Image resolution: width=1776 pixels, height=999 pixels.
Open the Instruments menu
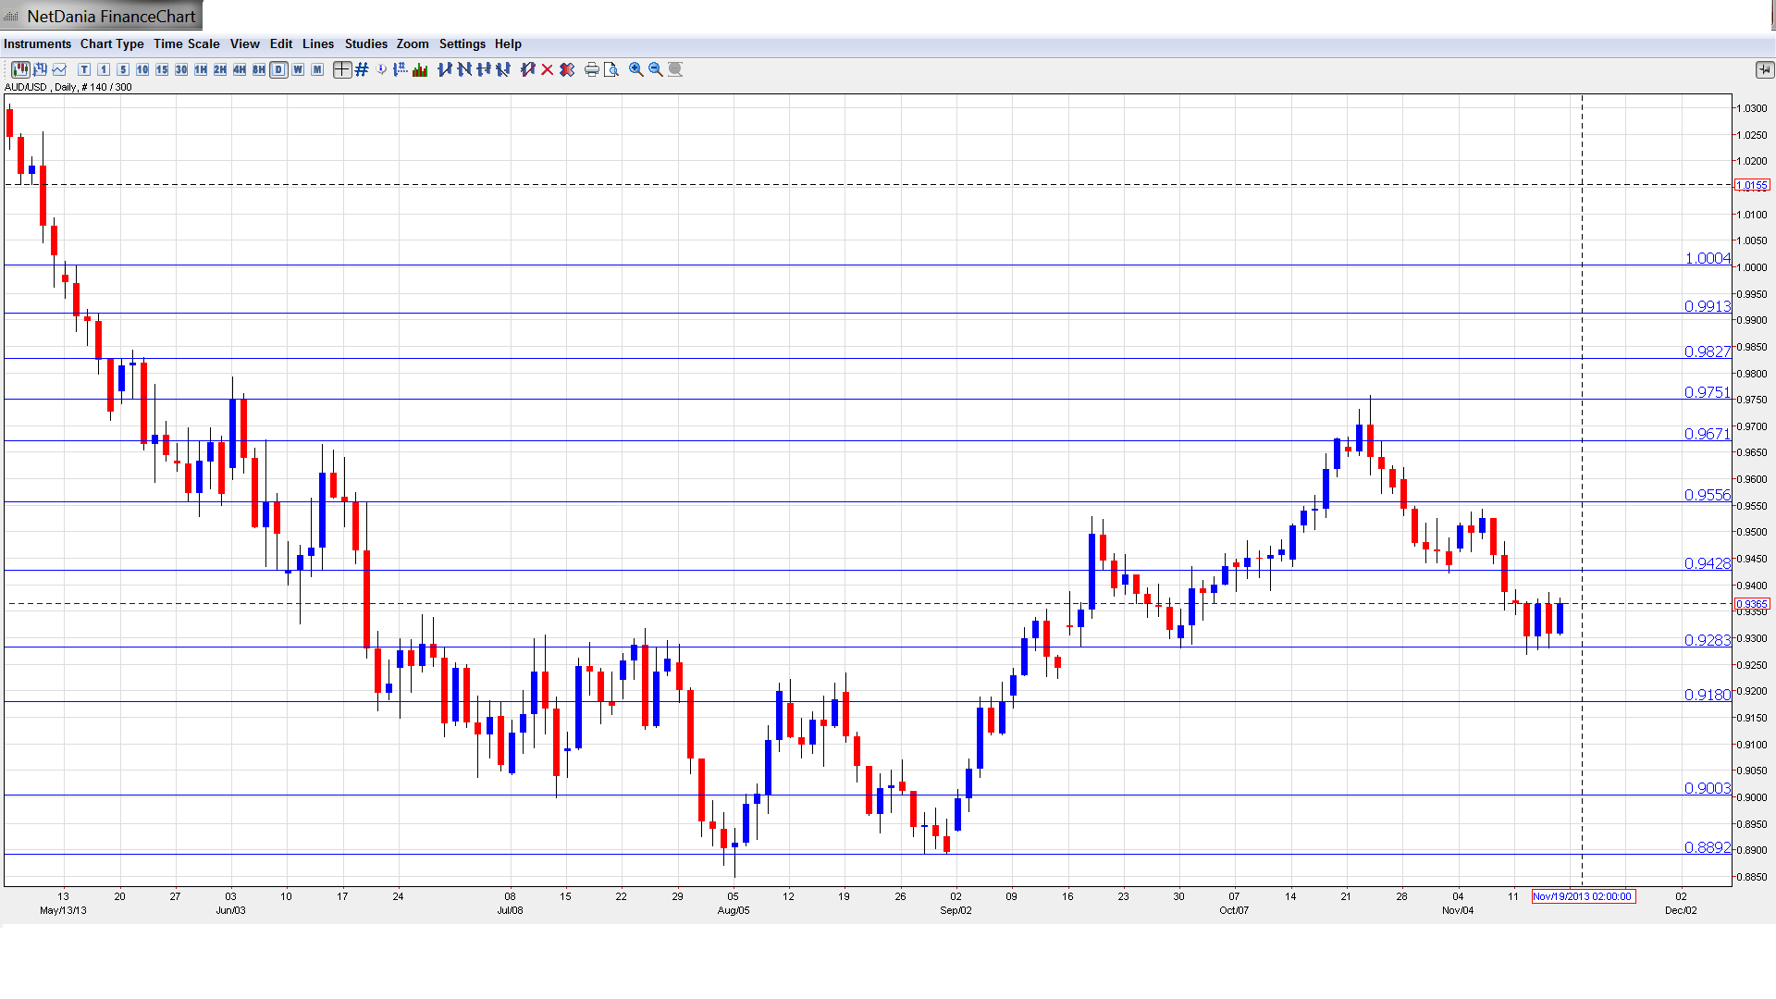pyautogui.click(x=37, y=43)
